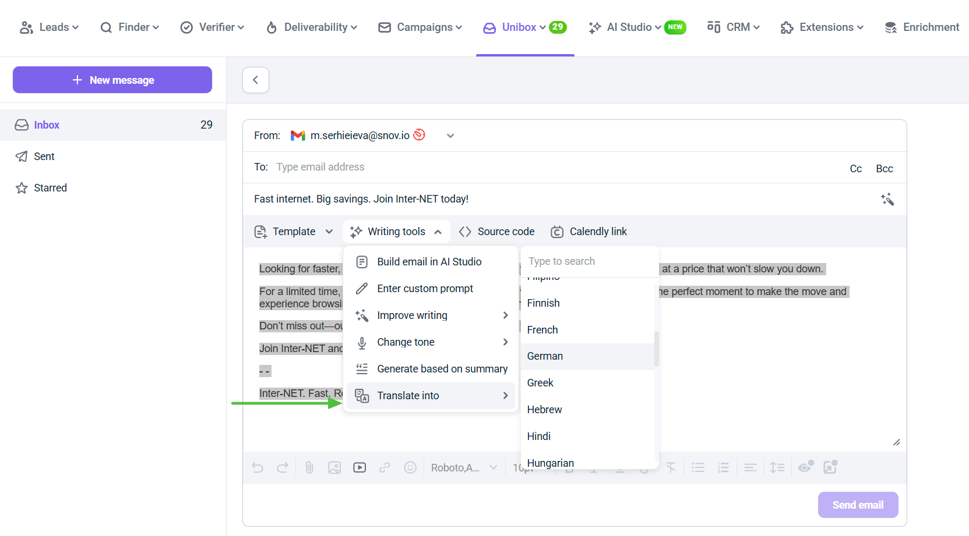Click the email subject line field
This screenshot has width=969, height=536.
click(562, 199)
